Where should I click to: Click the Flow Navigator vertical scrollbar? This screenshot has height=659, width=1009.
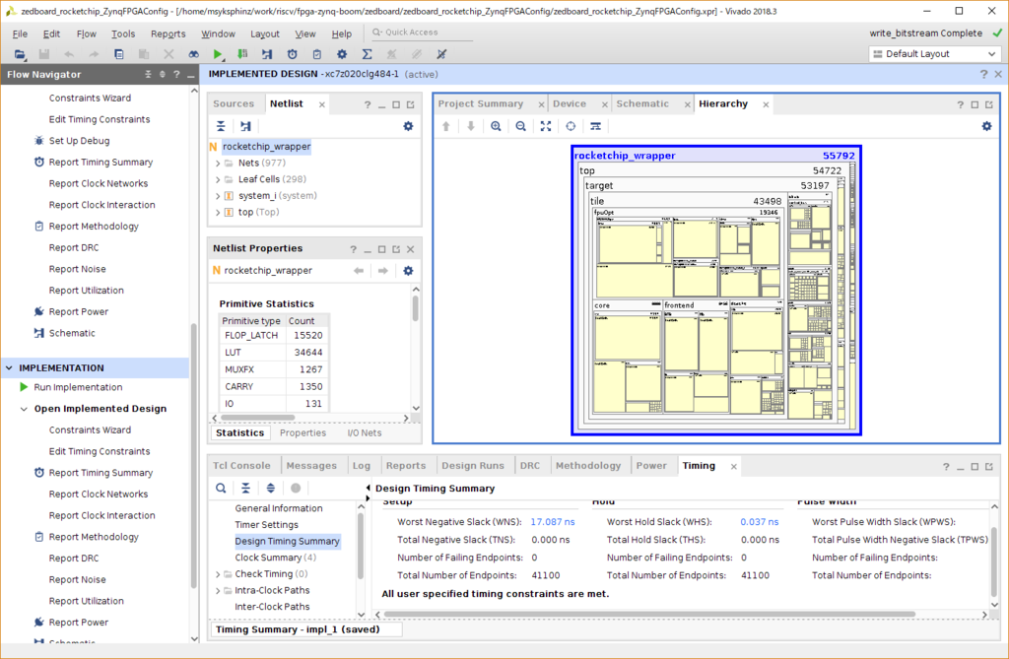coord(194,454)
